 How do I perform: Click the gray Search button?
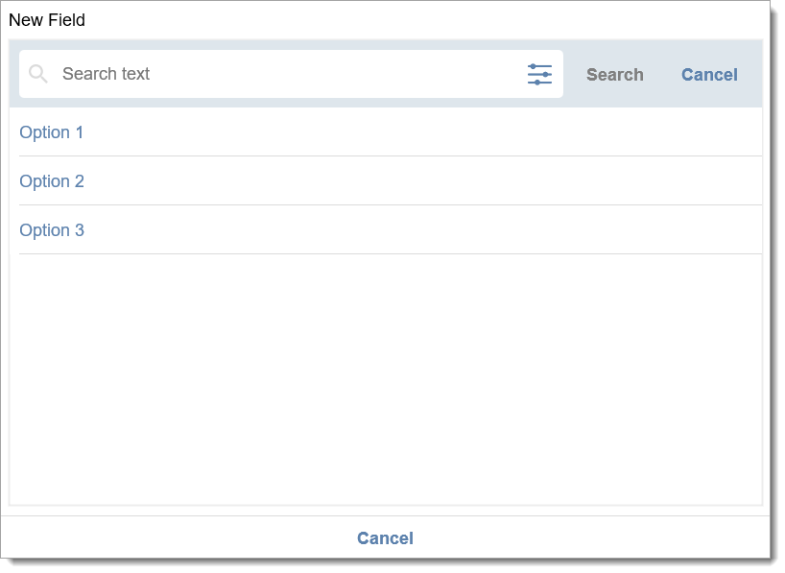coord(615,75)
